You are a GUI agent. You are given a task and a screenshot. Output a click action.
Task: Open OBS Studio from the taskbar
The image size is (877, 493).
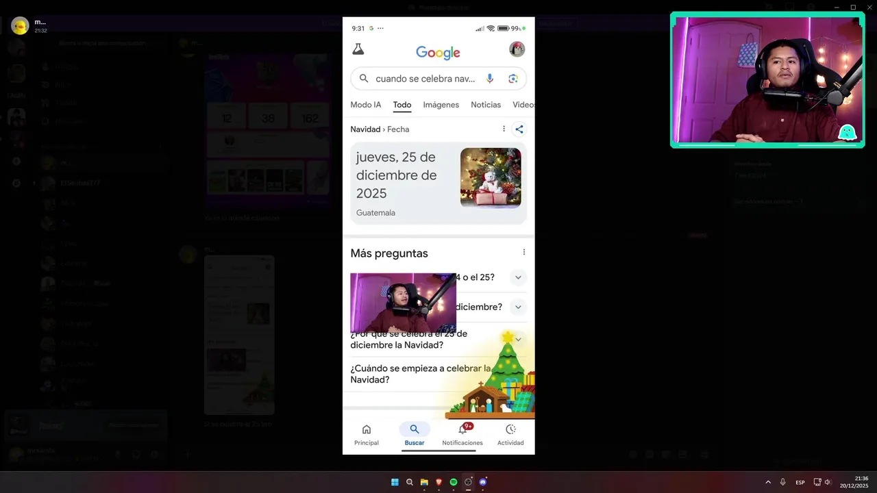pyautogui.click(x=469, y=482)
